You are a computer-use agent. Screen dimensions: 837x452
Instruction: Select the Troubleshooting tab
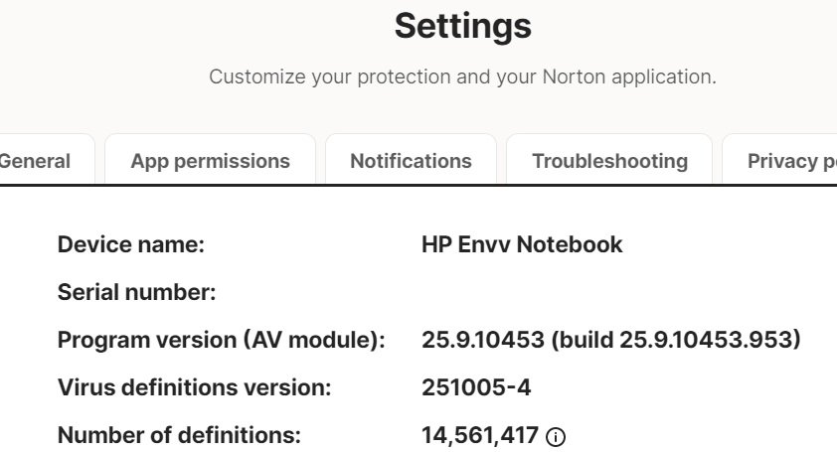click(x=609, y=161)
